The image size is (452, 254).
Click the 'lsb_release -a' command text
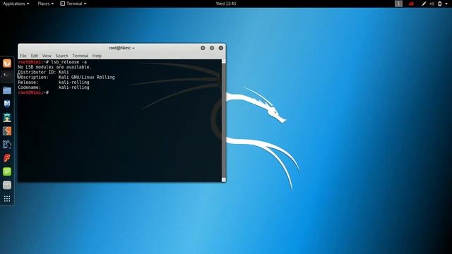coord(69,62)
